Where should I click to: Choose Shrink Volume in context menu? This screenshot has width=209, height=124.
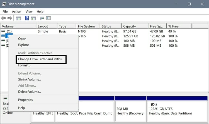[30, 79]
